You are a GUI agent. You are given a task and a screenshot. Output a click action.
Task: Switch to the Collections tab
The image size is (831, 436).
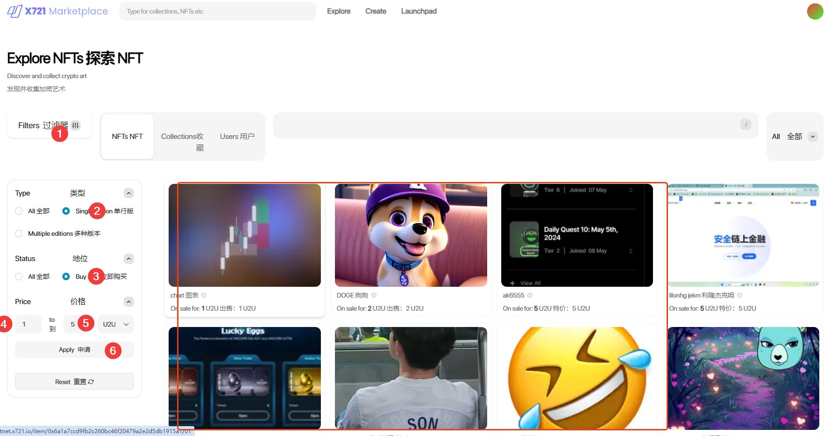click(182, 137)
